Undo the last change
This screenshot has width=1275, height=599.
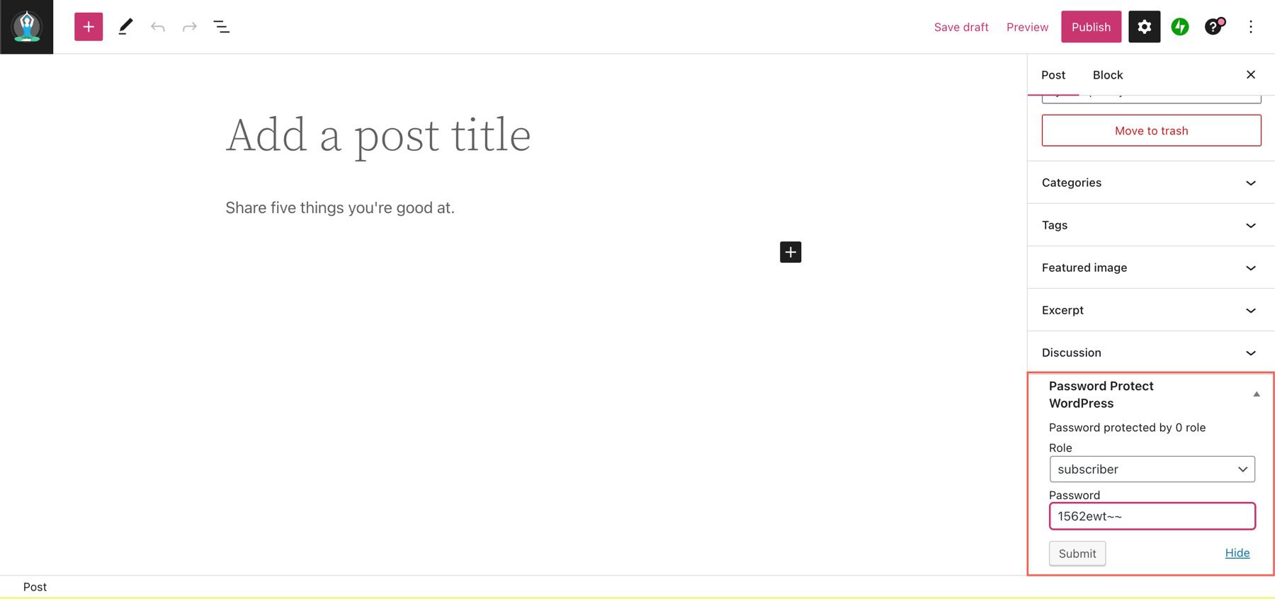point(157,26)
